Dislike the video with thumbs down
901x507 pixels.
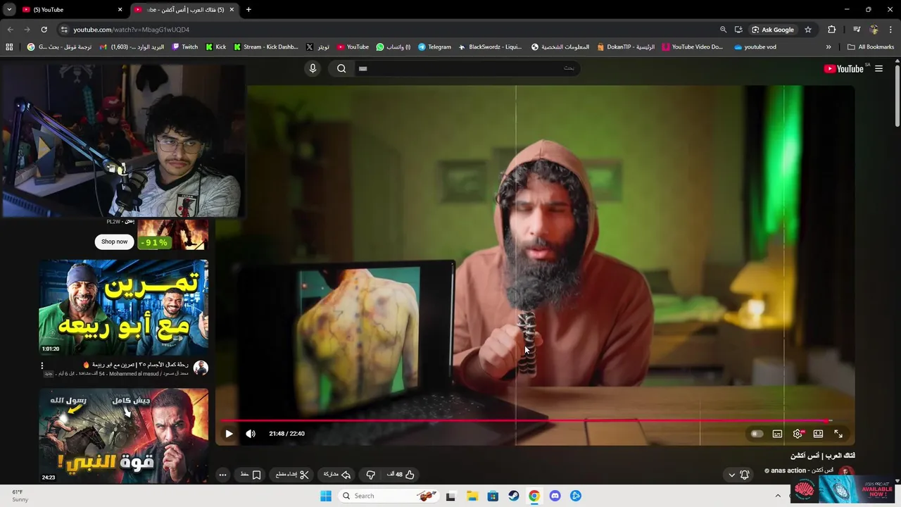[x=370, y=475]
